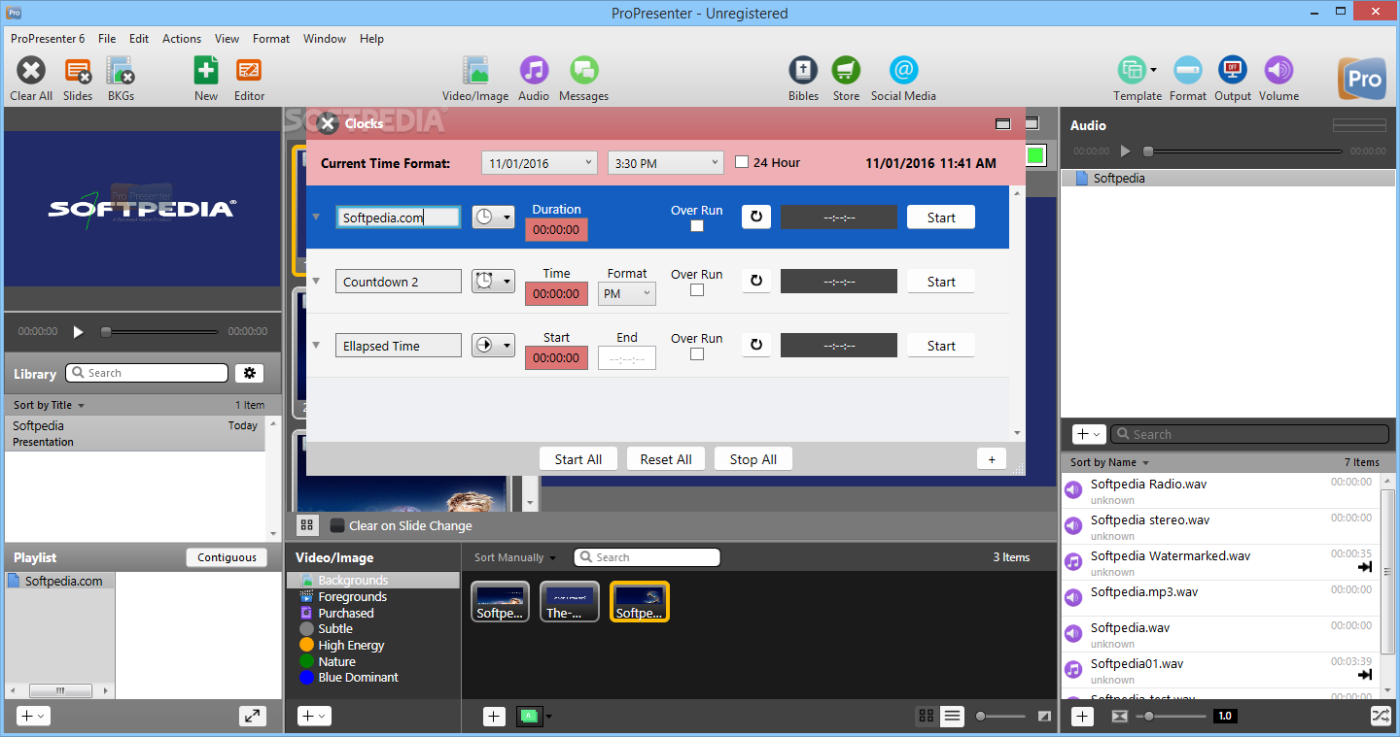1400x737 pixels.
Task: Select the yellow-highlighted Softpe... background thumbnail
Action: click(640, 601)
